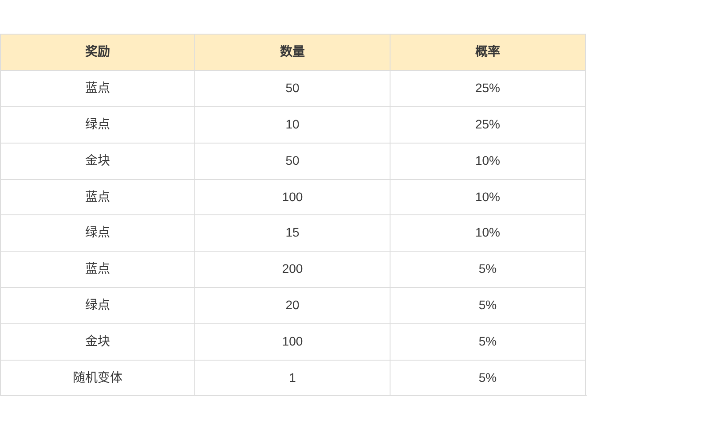This screenshot has width=710, height=435.
Task: Select 金块 cell in the 100-quantity row
Action: pos(97,342)
